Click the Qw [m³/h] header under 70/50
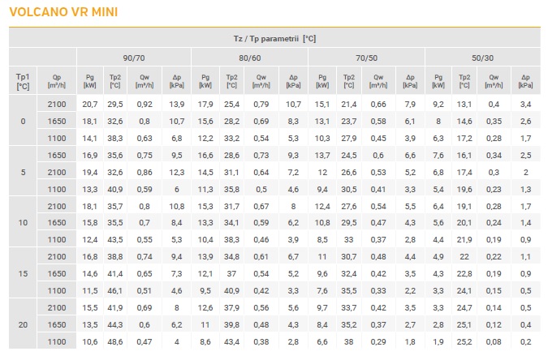This screenshot has height=360, width=548. [x=378, y=81]
